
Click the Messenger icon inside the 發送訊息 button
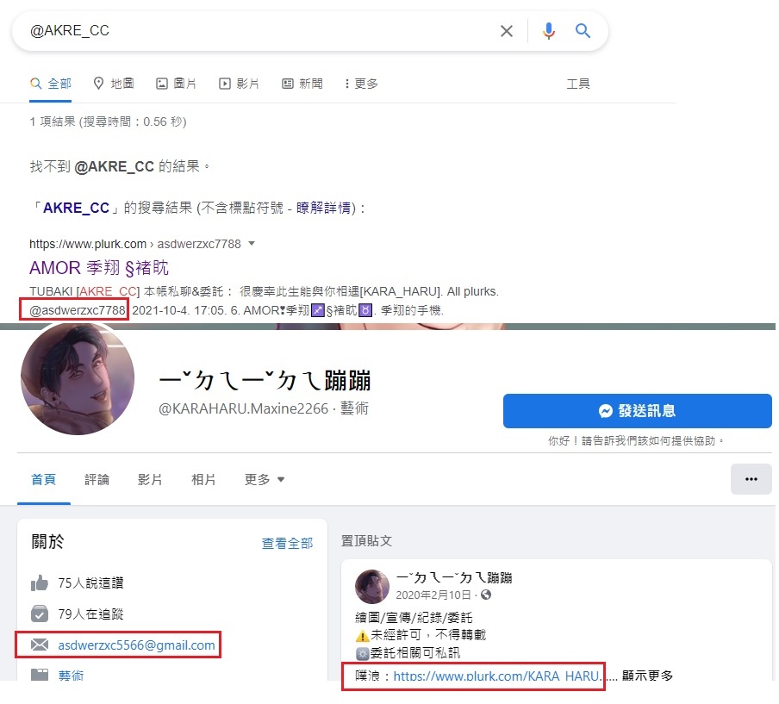click(606, 411)
